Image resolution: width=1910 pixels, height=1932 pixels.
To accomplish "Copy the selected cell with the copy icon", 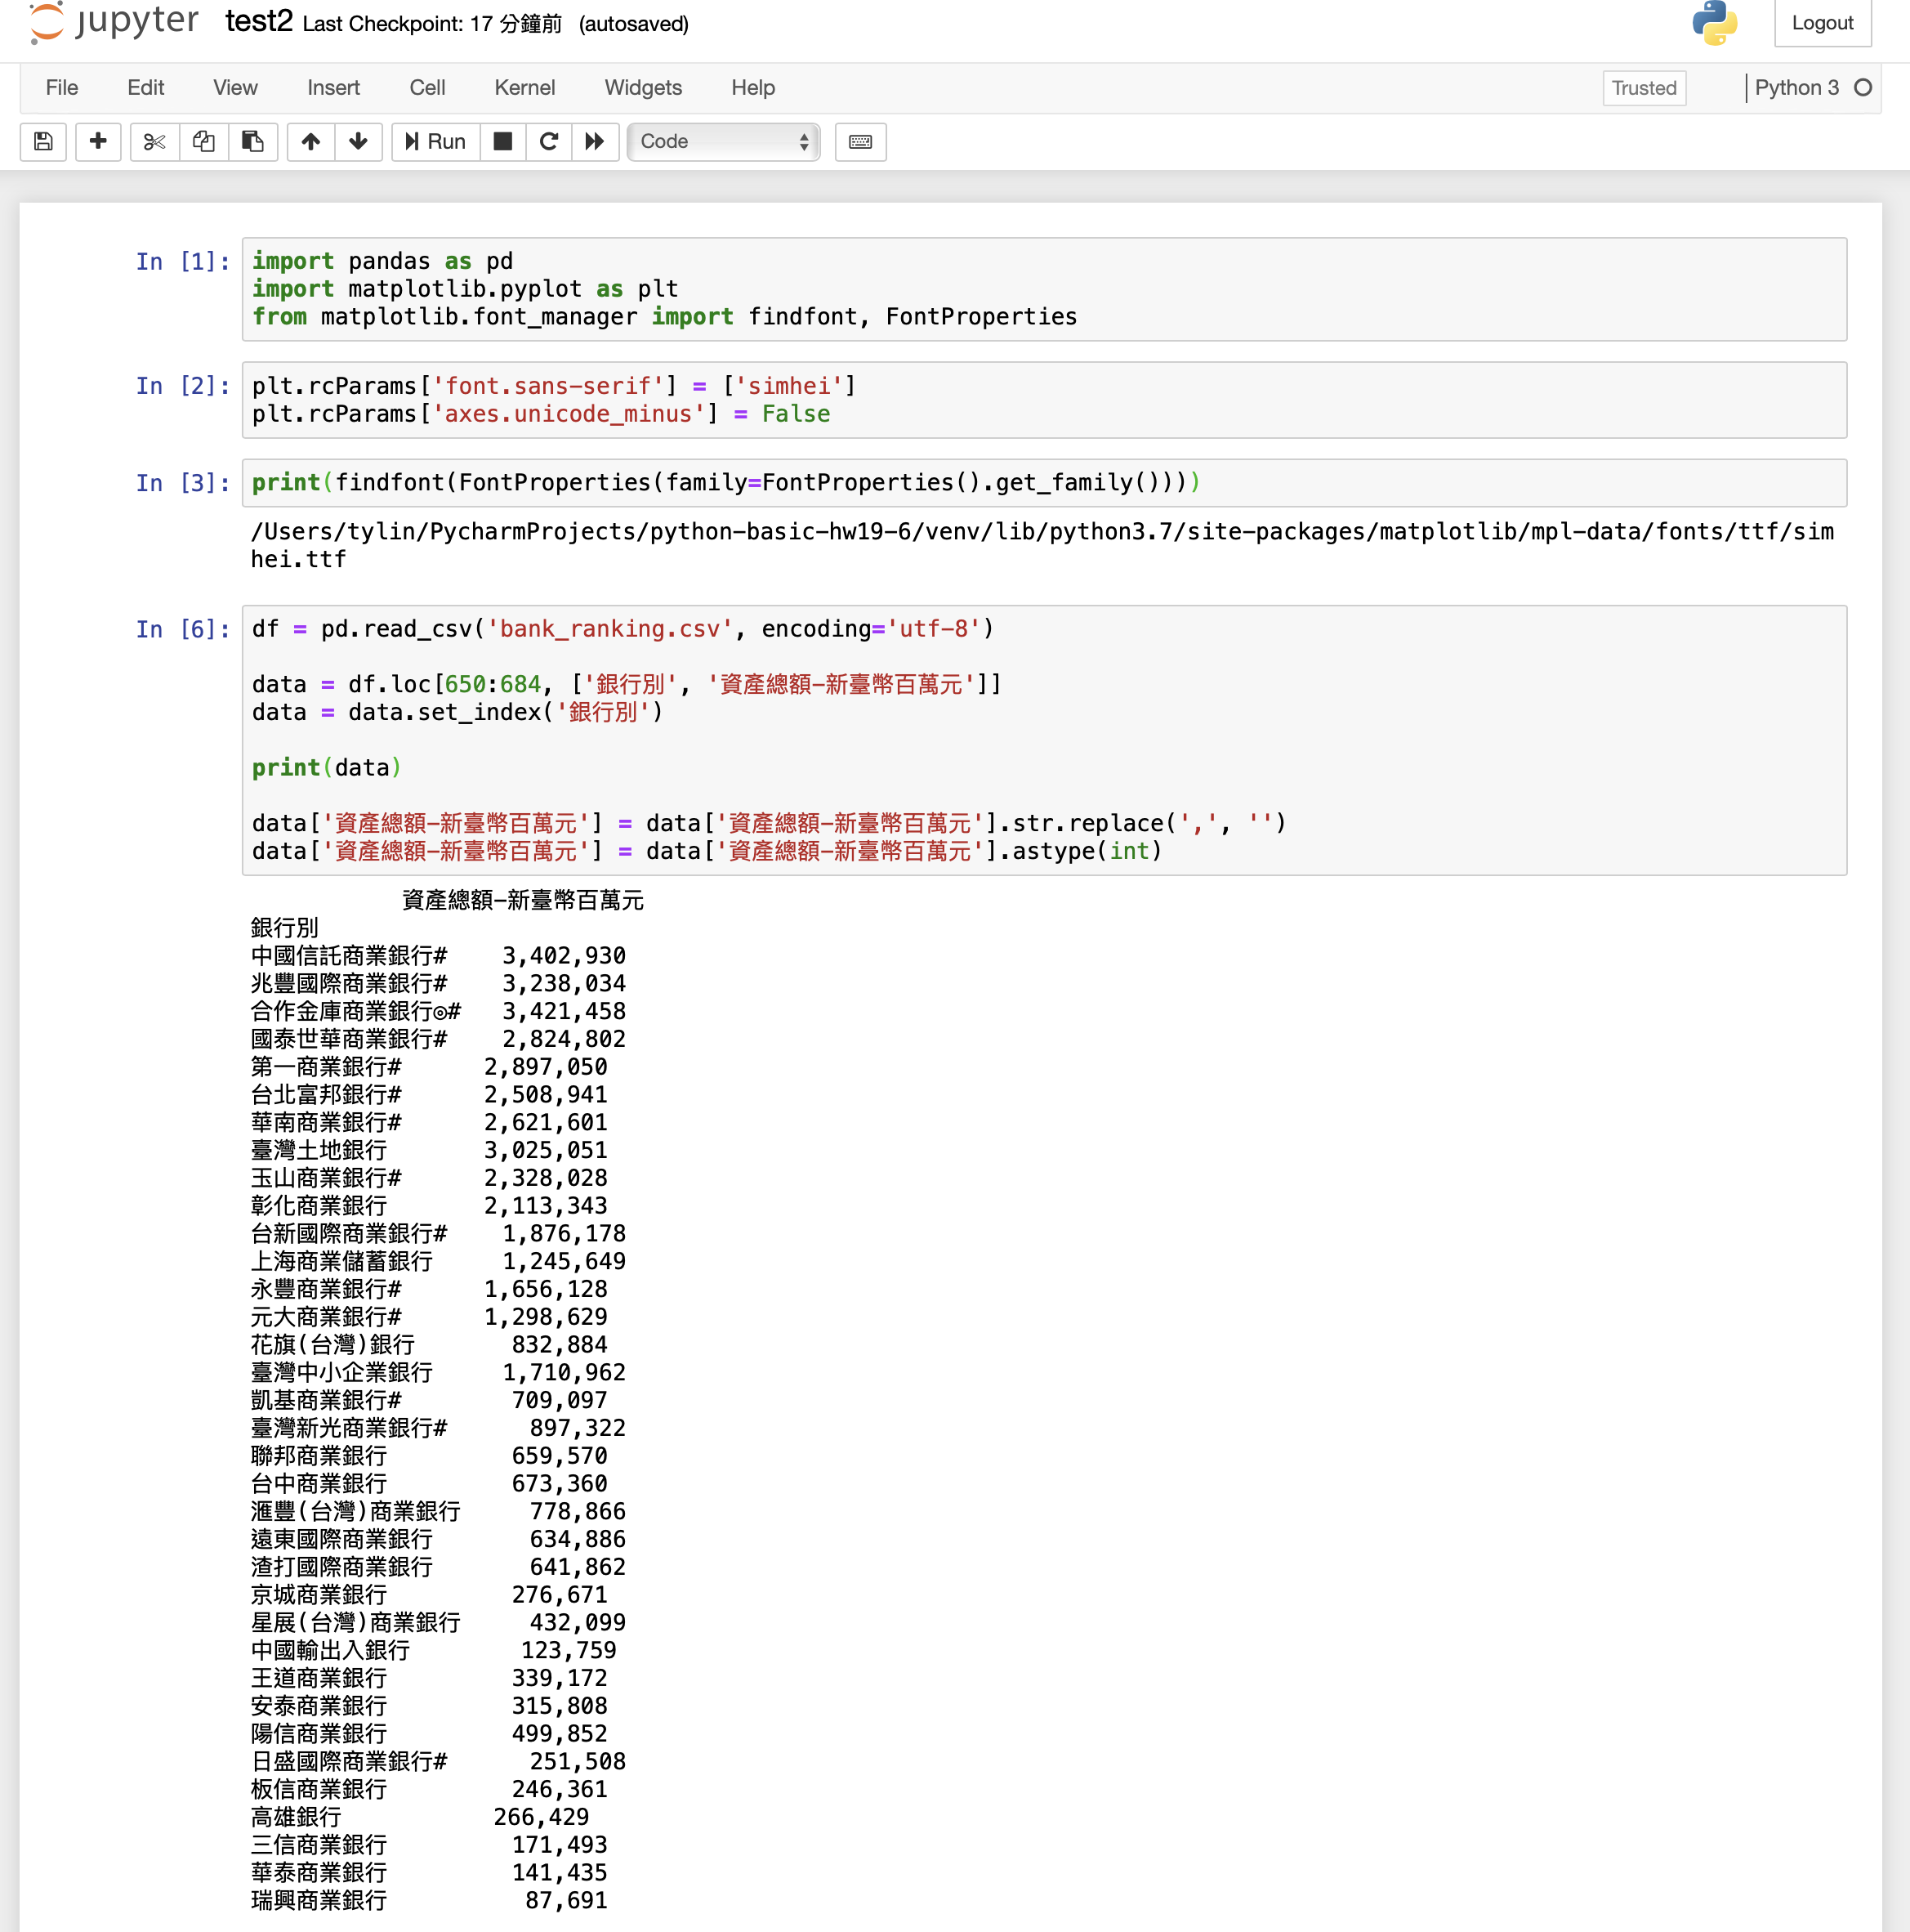I will [x=204, y=141].
